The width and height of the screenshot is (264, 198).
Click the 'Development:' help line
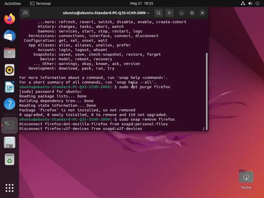pos(71,68)
